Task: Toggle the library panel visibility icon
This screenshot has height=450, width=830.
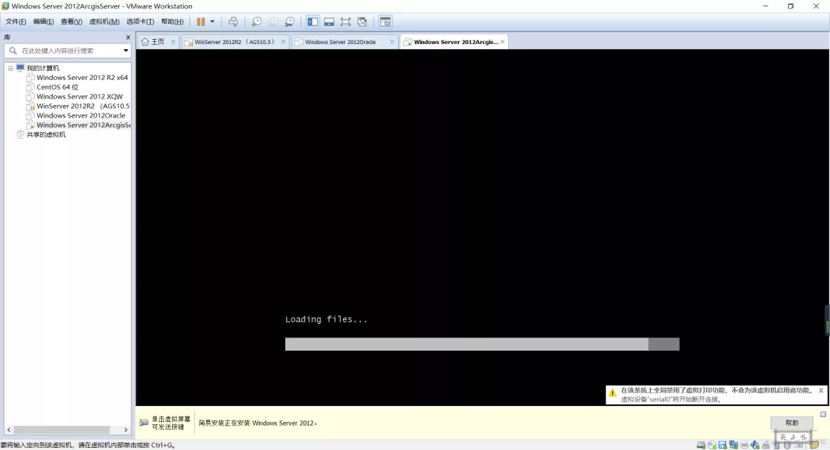Action: [x=313, y=21]
